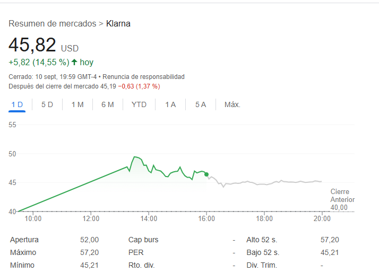Image resolution: width=379 pixels, height=273 pixels.
Task: Click the Cap burs row label
Action: 143,240
